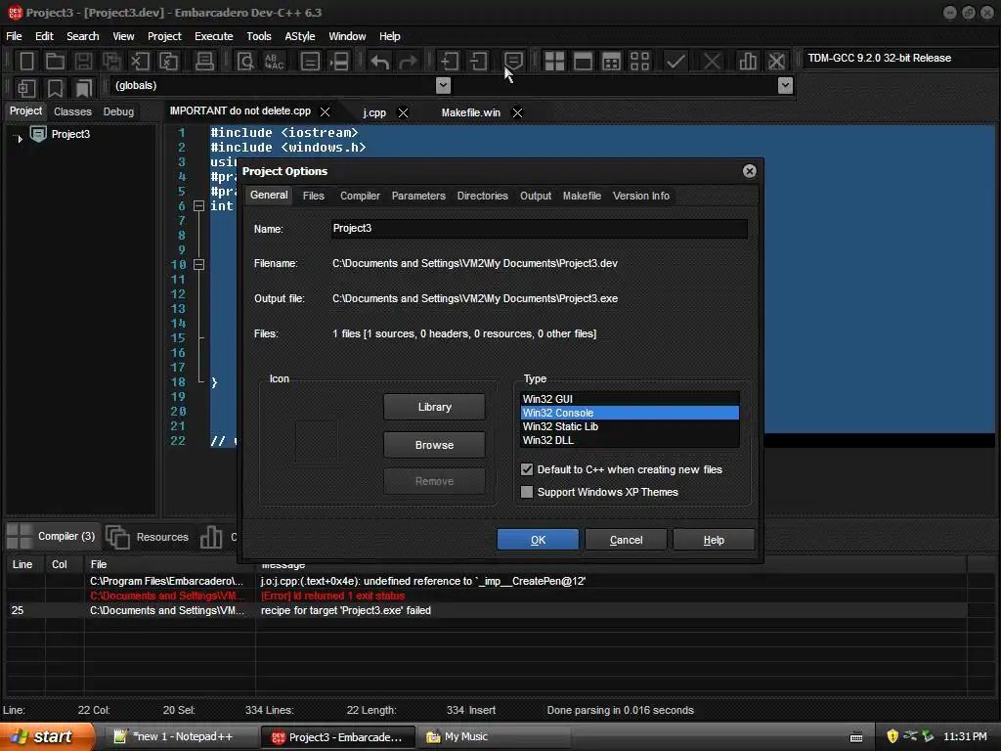Click the Stop Execution X icon
The height and width of the screenshot is (751, 1001).
tap(712, 62)
